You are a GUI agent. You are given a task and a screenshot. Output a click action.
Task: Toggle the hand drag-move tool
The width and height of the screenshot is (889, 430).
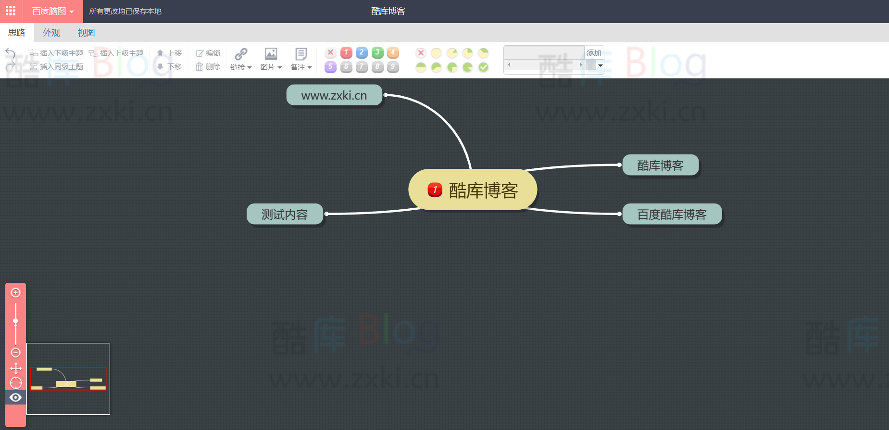16,368
